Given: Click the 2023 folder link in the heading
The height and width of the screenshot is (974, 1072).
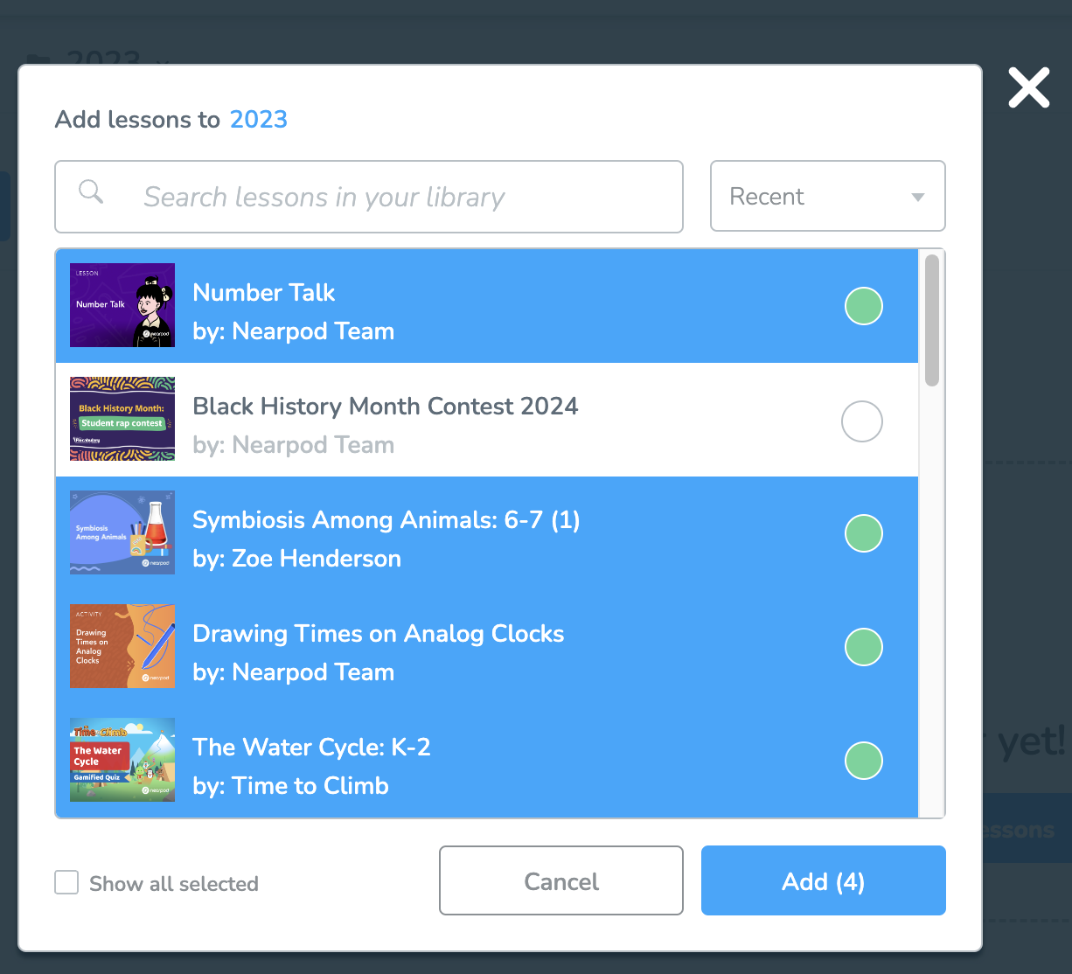Looking at the screenshot, I should 259,119.
